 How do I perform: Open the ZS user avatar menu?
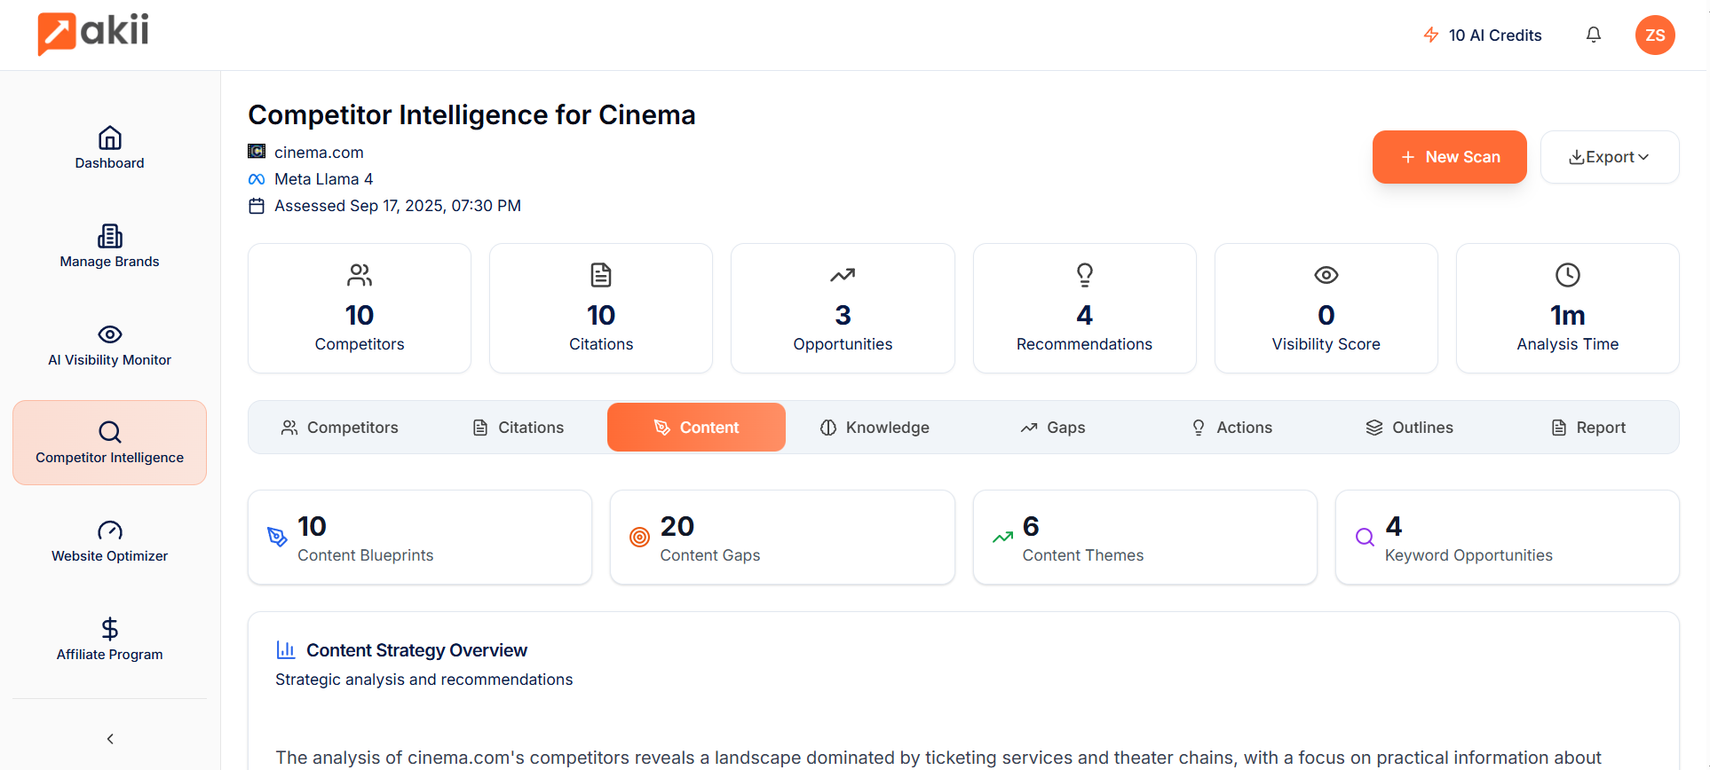coord(1655,35)
